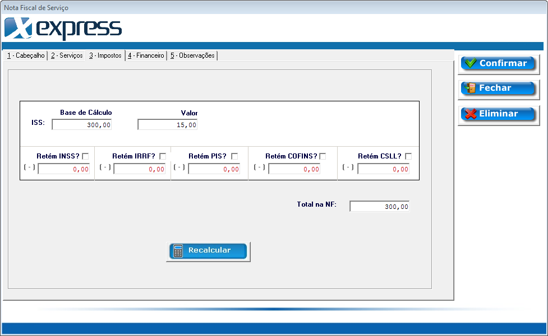Focus the ISS Base de Cálculo field
This screenshot has height=336, width=548.
pos(82,125)
